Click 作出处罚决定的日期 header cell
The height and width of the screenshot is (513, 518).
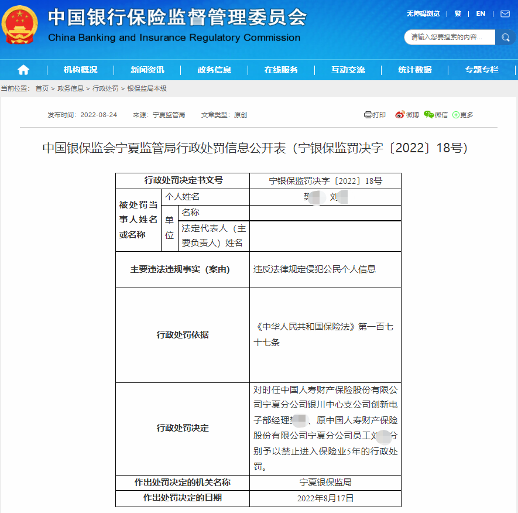[x=183, y=498]
